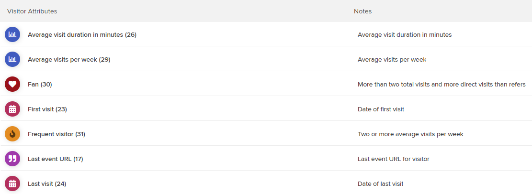The width and height of the screenshot is (532, 194).
Task: Select the Fan (30) attribute
Action: point(40,84)
